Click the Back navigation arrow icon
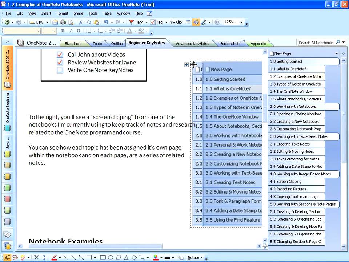The height and width of the screenshot is (262, 349). click(7, 22)
